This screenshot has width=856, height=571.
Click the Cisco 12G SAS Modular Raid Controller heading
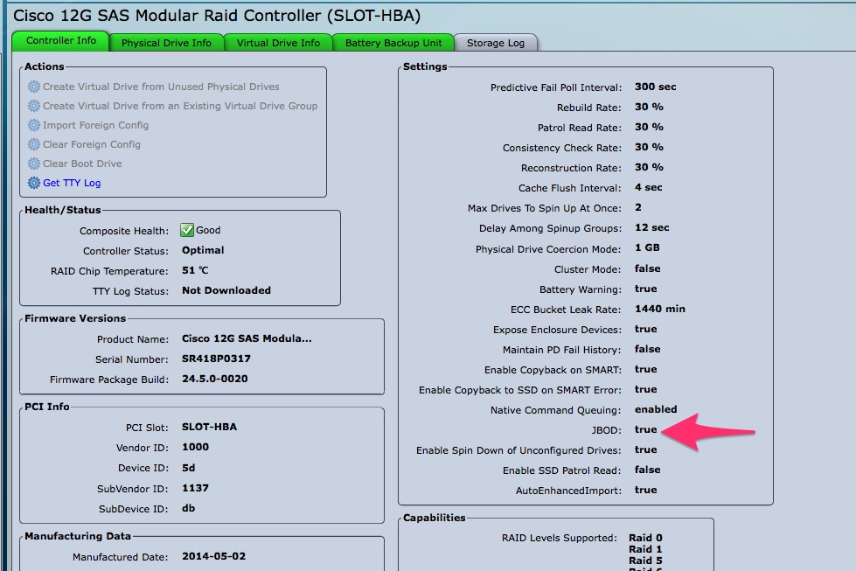(217, 15)
